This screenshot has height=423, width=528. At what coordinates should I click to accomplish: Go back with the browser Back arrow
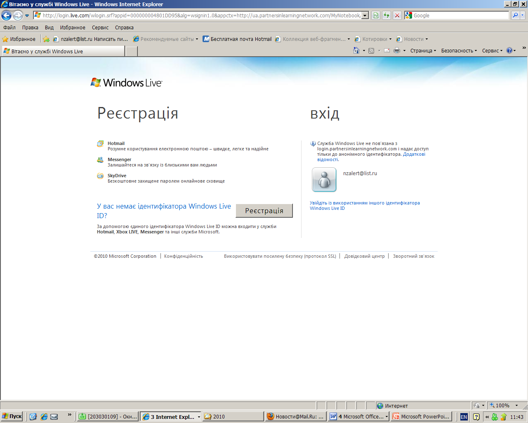click(6, 15)
